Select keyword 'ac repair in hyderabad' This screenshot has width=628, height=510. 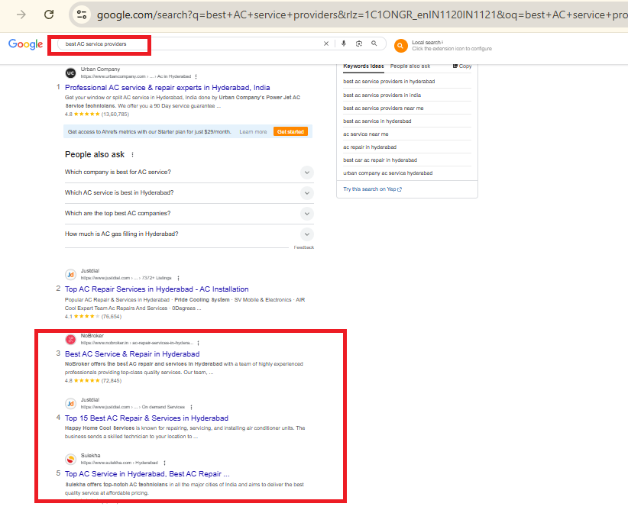pyautogui.click(x=370, y=147)
